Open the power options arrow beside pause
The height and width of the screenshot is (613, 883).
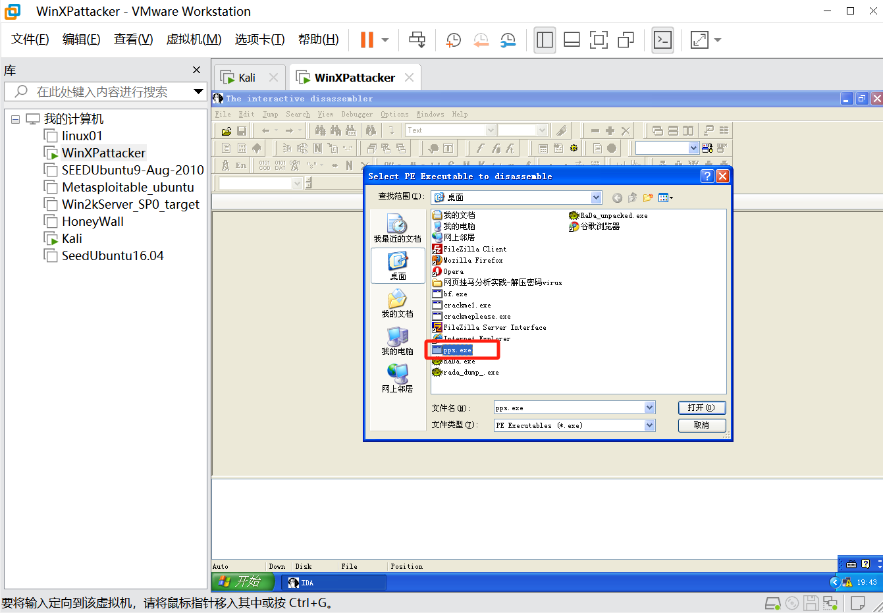point(385,40)
